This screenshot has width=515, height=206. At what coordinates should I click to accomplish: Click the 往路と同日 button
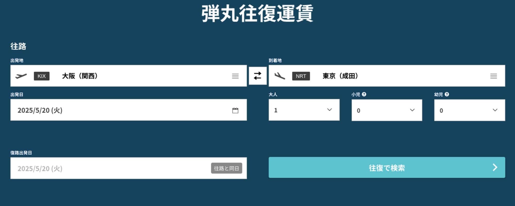click(x=226, y=168)
